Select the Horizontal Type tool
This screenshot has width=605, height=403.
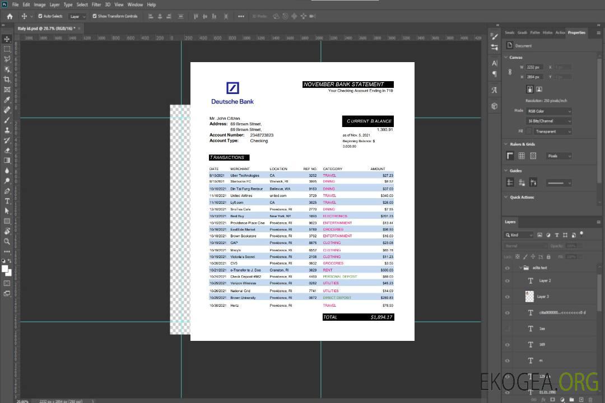[x=7, y=201]
